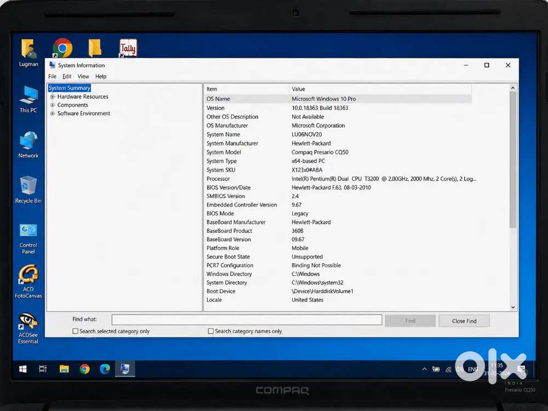Viewport: 548px width, 411px height.
Task: Open This PC desktop icon
Action: coord(28,99)
